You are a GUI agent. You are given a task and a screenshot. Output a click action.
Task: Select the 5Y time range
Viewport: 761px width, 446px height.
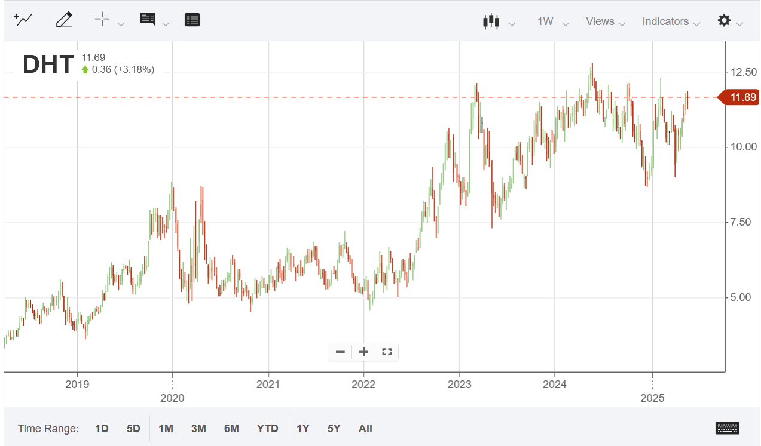click(x=333, y=428)
